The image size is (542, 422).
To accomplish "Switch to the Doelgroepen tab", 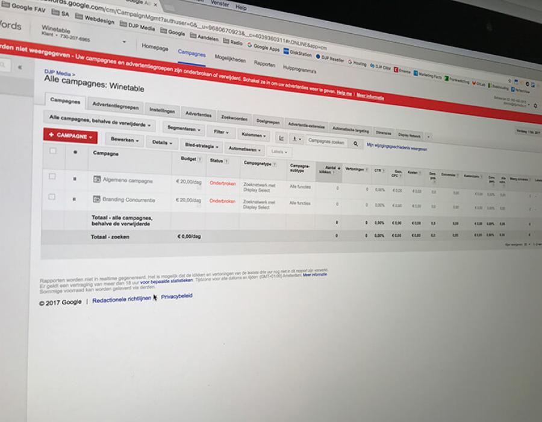I will (268, 122).
